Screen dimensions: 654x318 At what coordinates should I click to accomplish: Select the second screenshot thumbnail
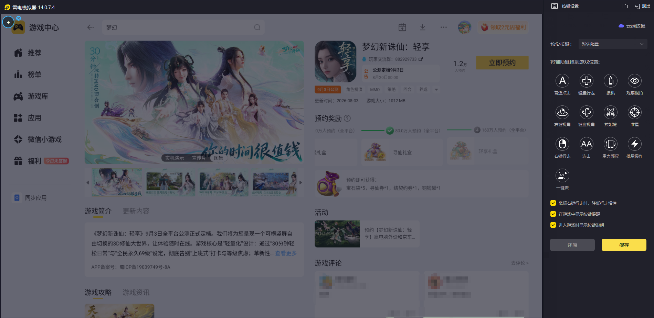pyautogui.click(x=171, y=182)
